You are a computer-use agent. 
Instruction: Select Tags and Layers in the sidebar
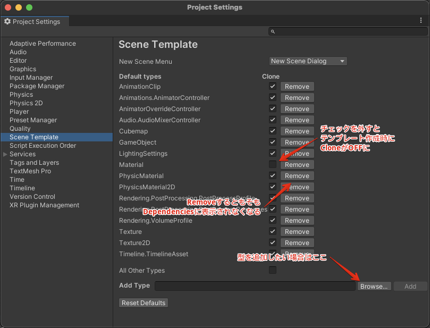pyautogui.click(x=33, y=163)
